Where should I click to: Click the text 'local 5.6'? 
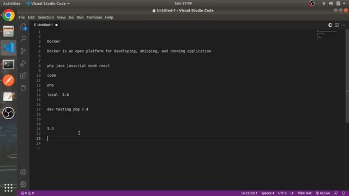coord(58,95)
